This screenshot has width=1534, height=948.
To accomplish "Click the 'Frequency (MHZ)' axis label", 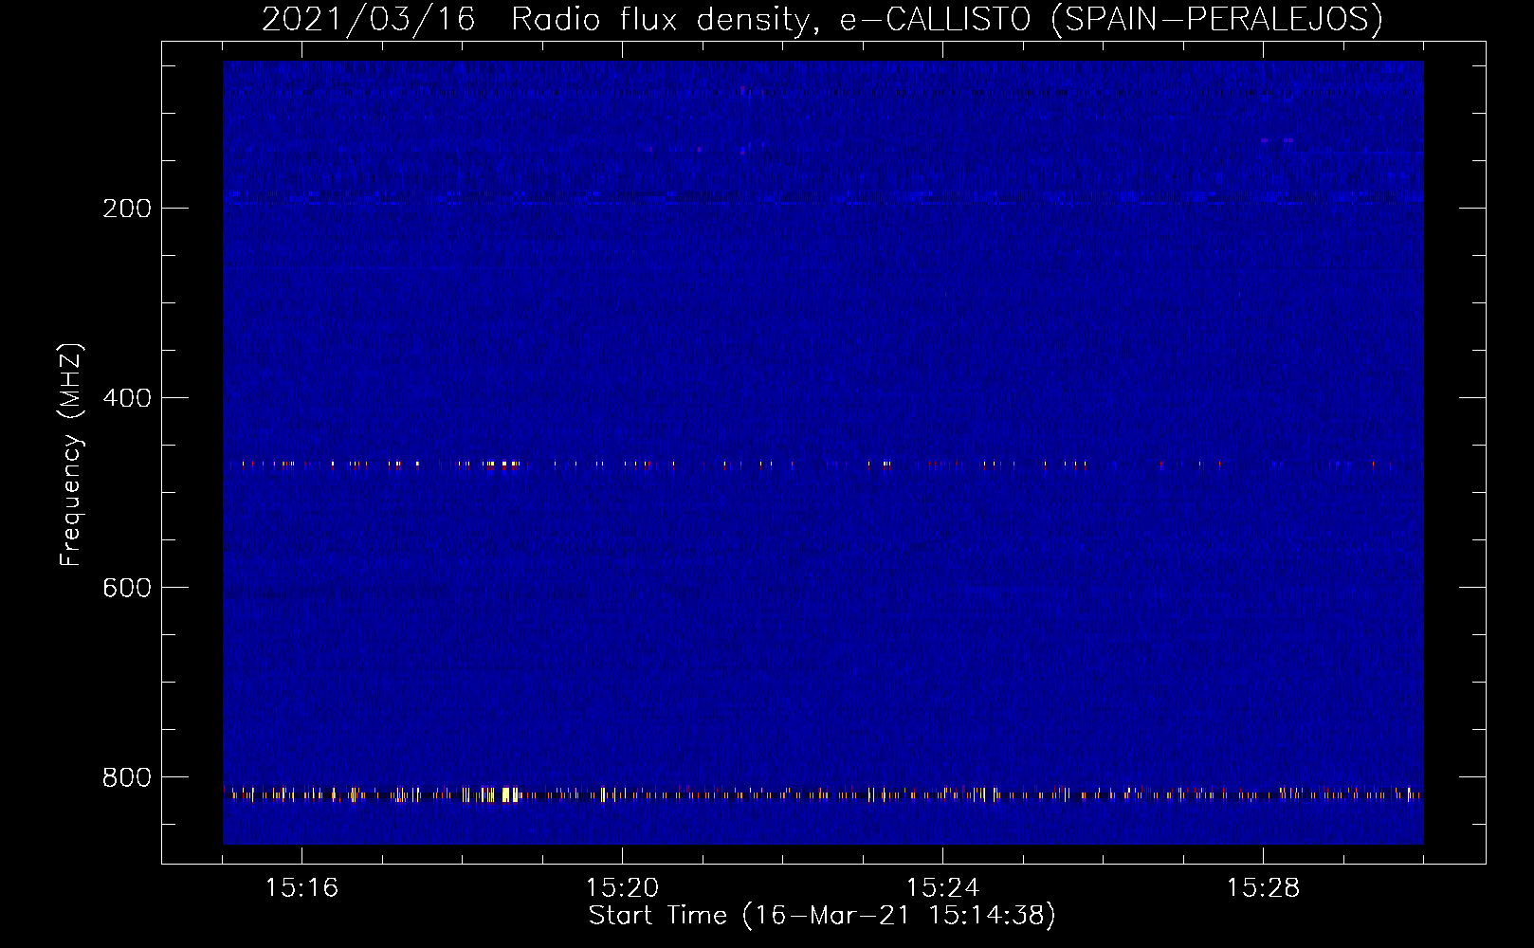I will (x=71, y=455).
